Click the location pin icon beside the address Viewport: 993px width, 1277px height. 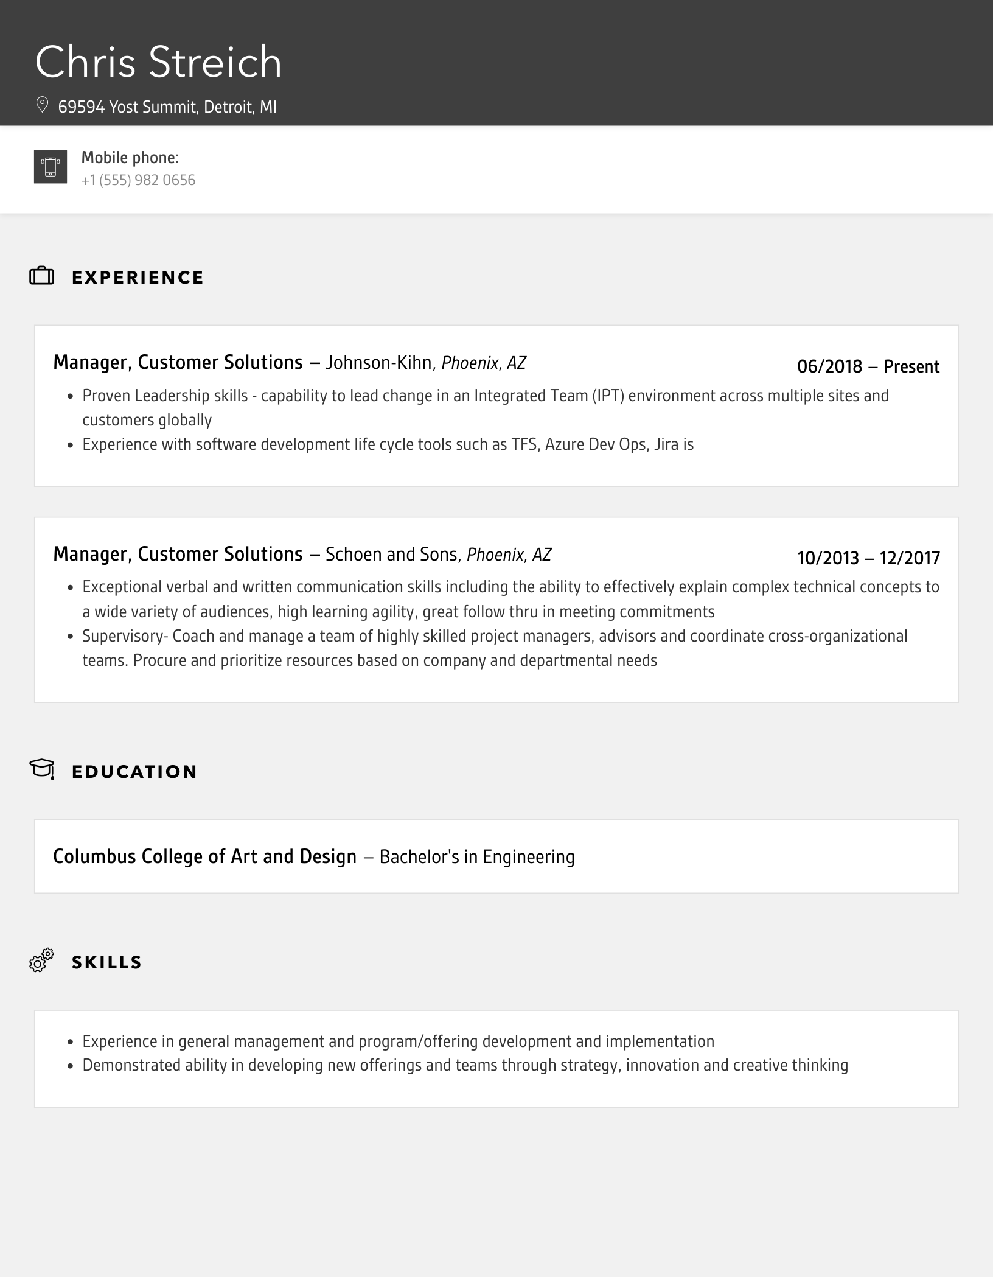42,105
